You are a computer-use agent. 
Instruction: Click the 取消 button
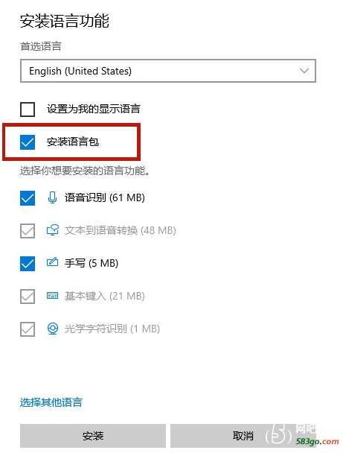243,436
